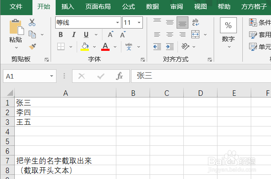
Task: Click the text orientation icon
Action: tap(185, 47)
